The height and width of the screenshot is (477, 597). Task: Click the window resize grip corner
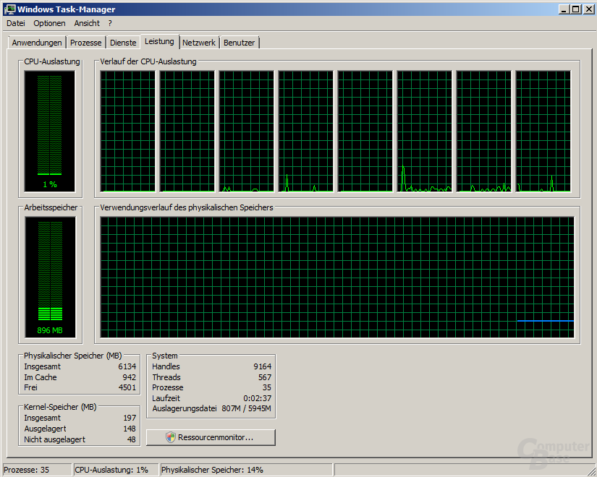click(x=592, y=472)
